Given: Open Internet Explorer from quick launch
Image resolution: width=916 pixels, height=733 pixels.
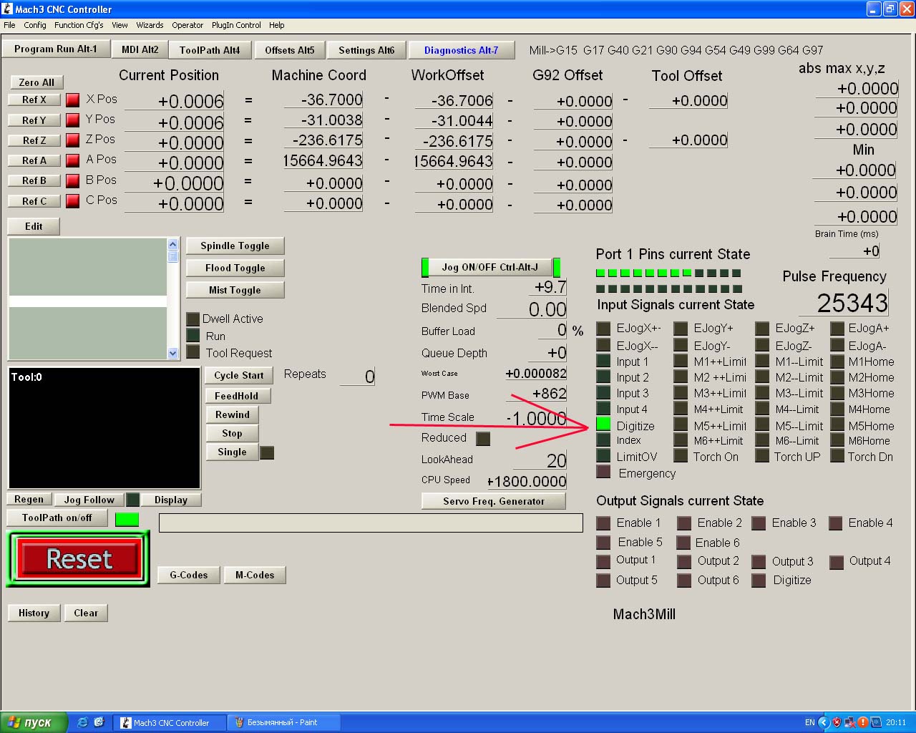Looking at the screenshot, I should pos(82,722).
